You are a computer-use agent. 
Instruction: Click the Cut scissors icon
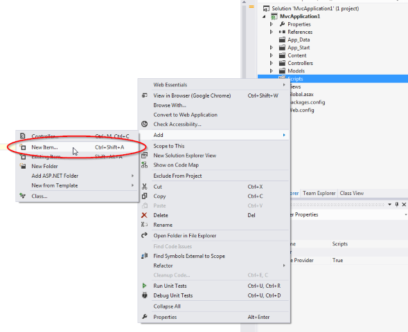144,187
